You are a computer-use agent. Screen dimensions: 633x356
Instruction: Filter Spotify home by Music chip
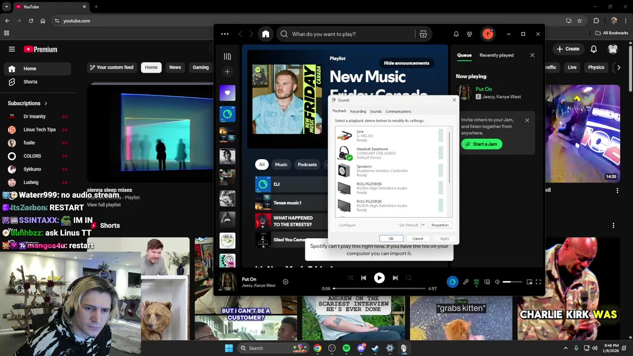coord(281,165)
